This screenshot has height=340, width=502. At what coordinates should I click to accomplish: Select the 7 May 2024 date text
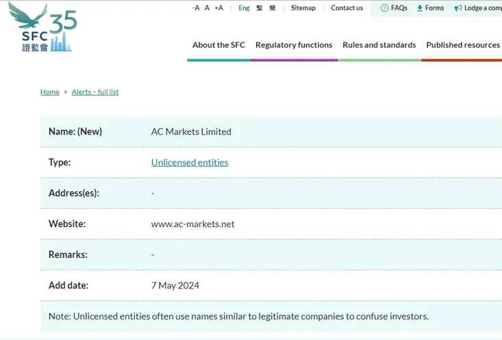[175, 285]
